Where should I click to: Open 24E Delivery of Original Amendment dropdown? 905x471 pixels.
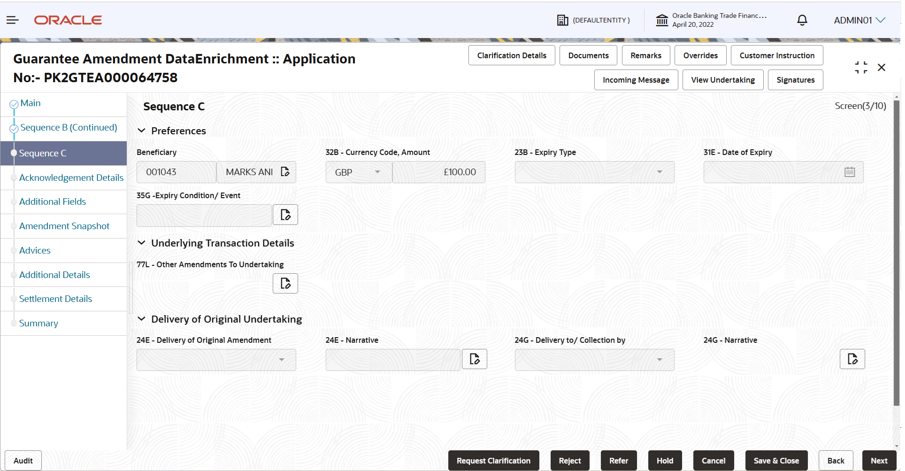216,360
